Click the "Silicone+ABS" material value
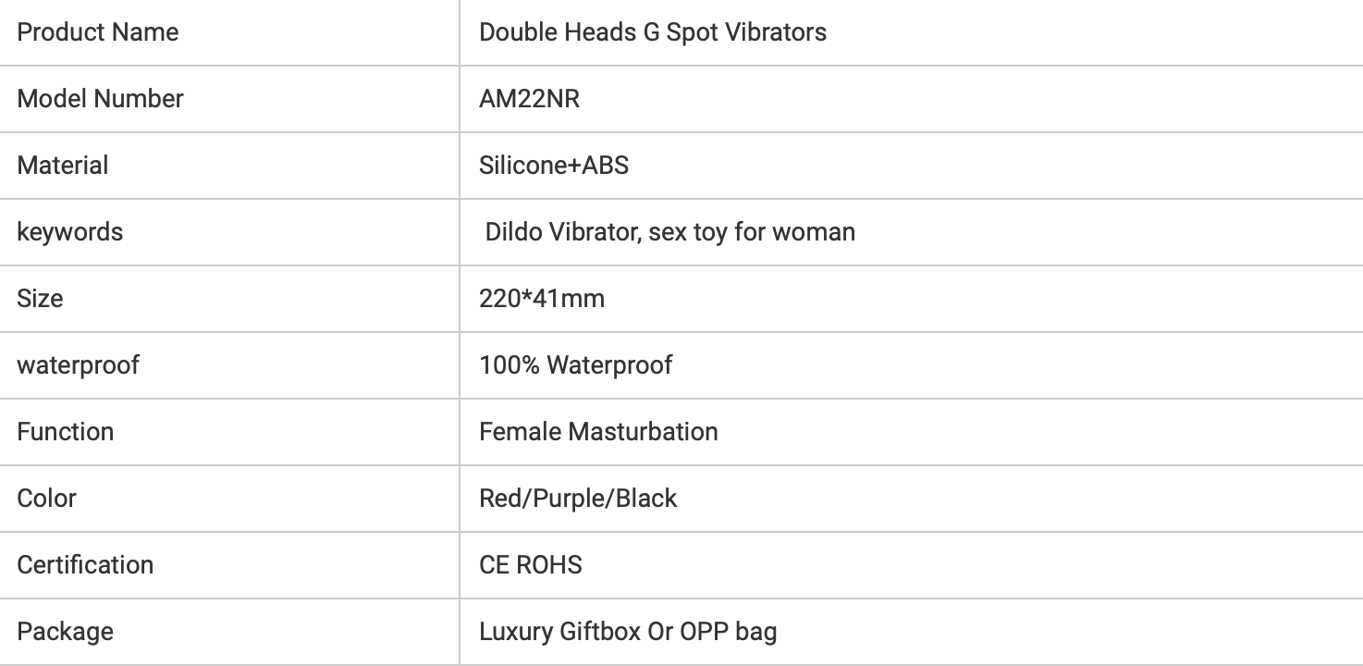Viewport: 1363px width, 666px height. 553,166
